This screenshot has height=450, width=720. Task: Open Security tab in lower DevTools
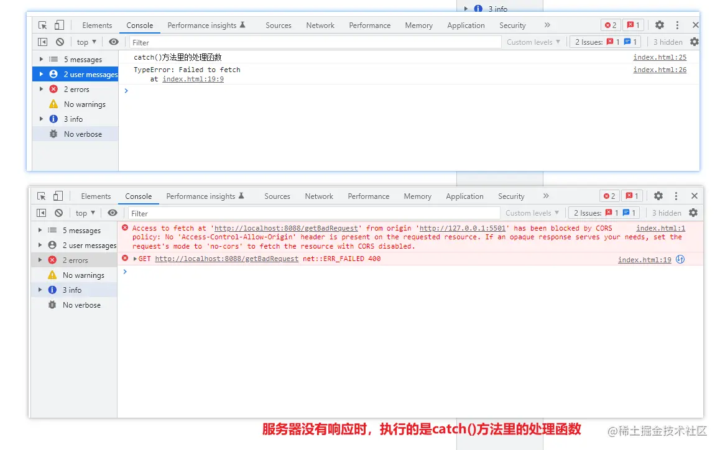tap(511, 196)
